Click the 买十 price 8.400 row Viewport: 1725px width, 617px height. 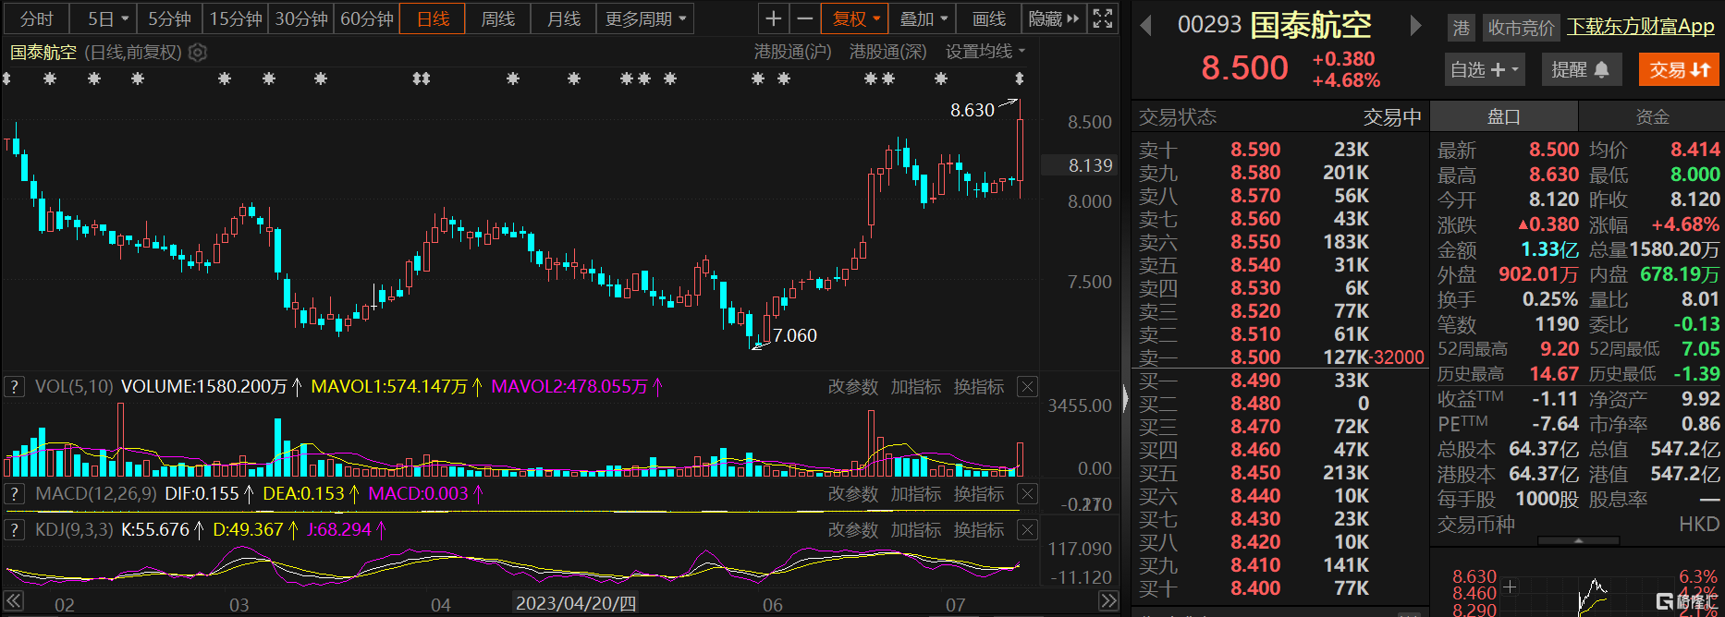[x=1281, y=588]
